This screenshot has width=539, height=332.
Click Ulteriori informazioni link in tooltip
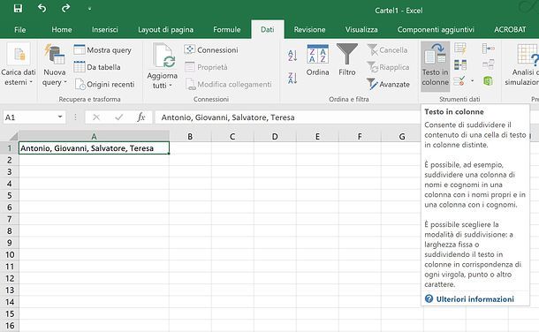click(x=474, y=299)
